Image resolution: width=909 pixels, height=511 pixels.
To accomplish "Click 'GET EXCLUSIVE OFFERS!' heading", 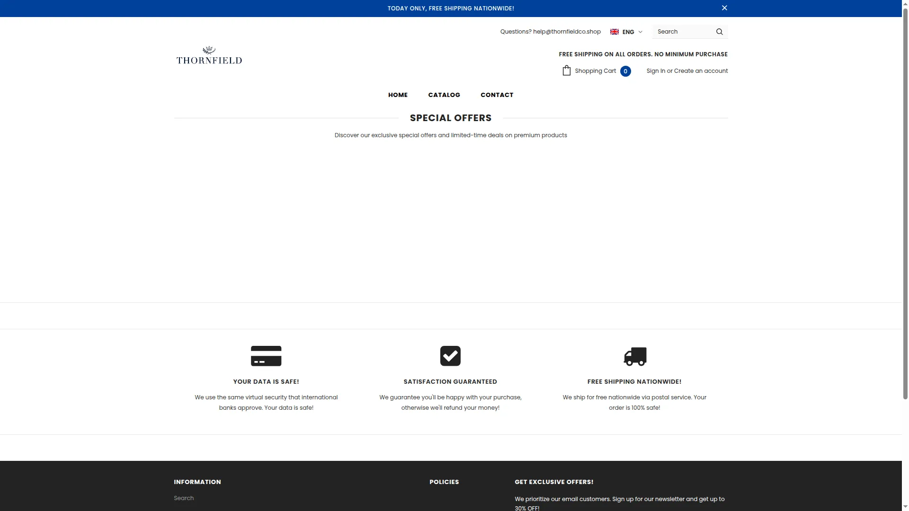I will (x=554, y=482).
